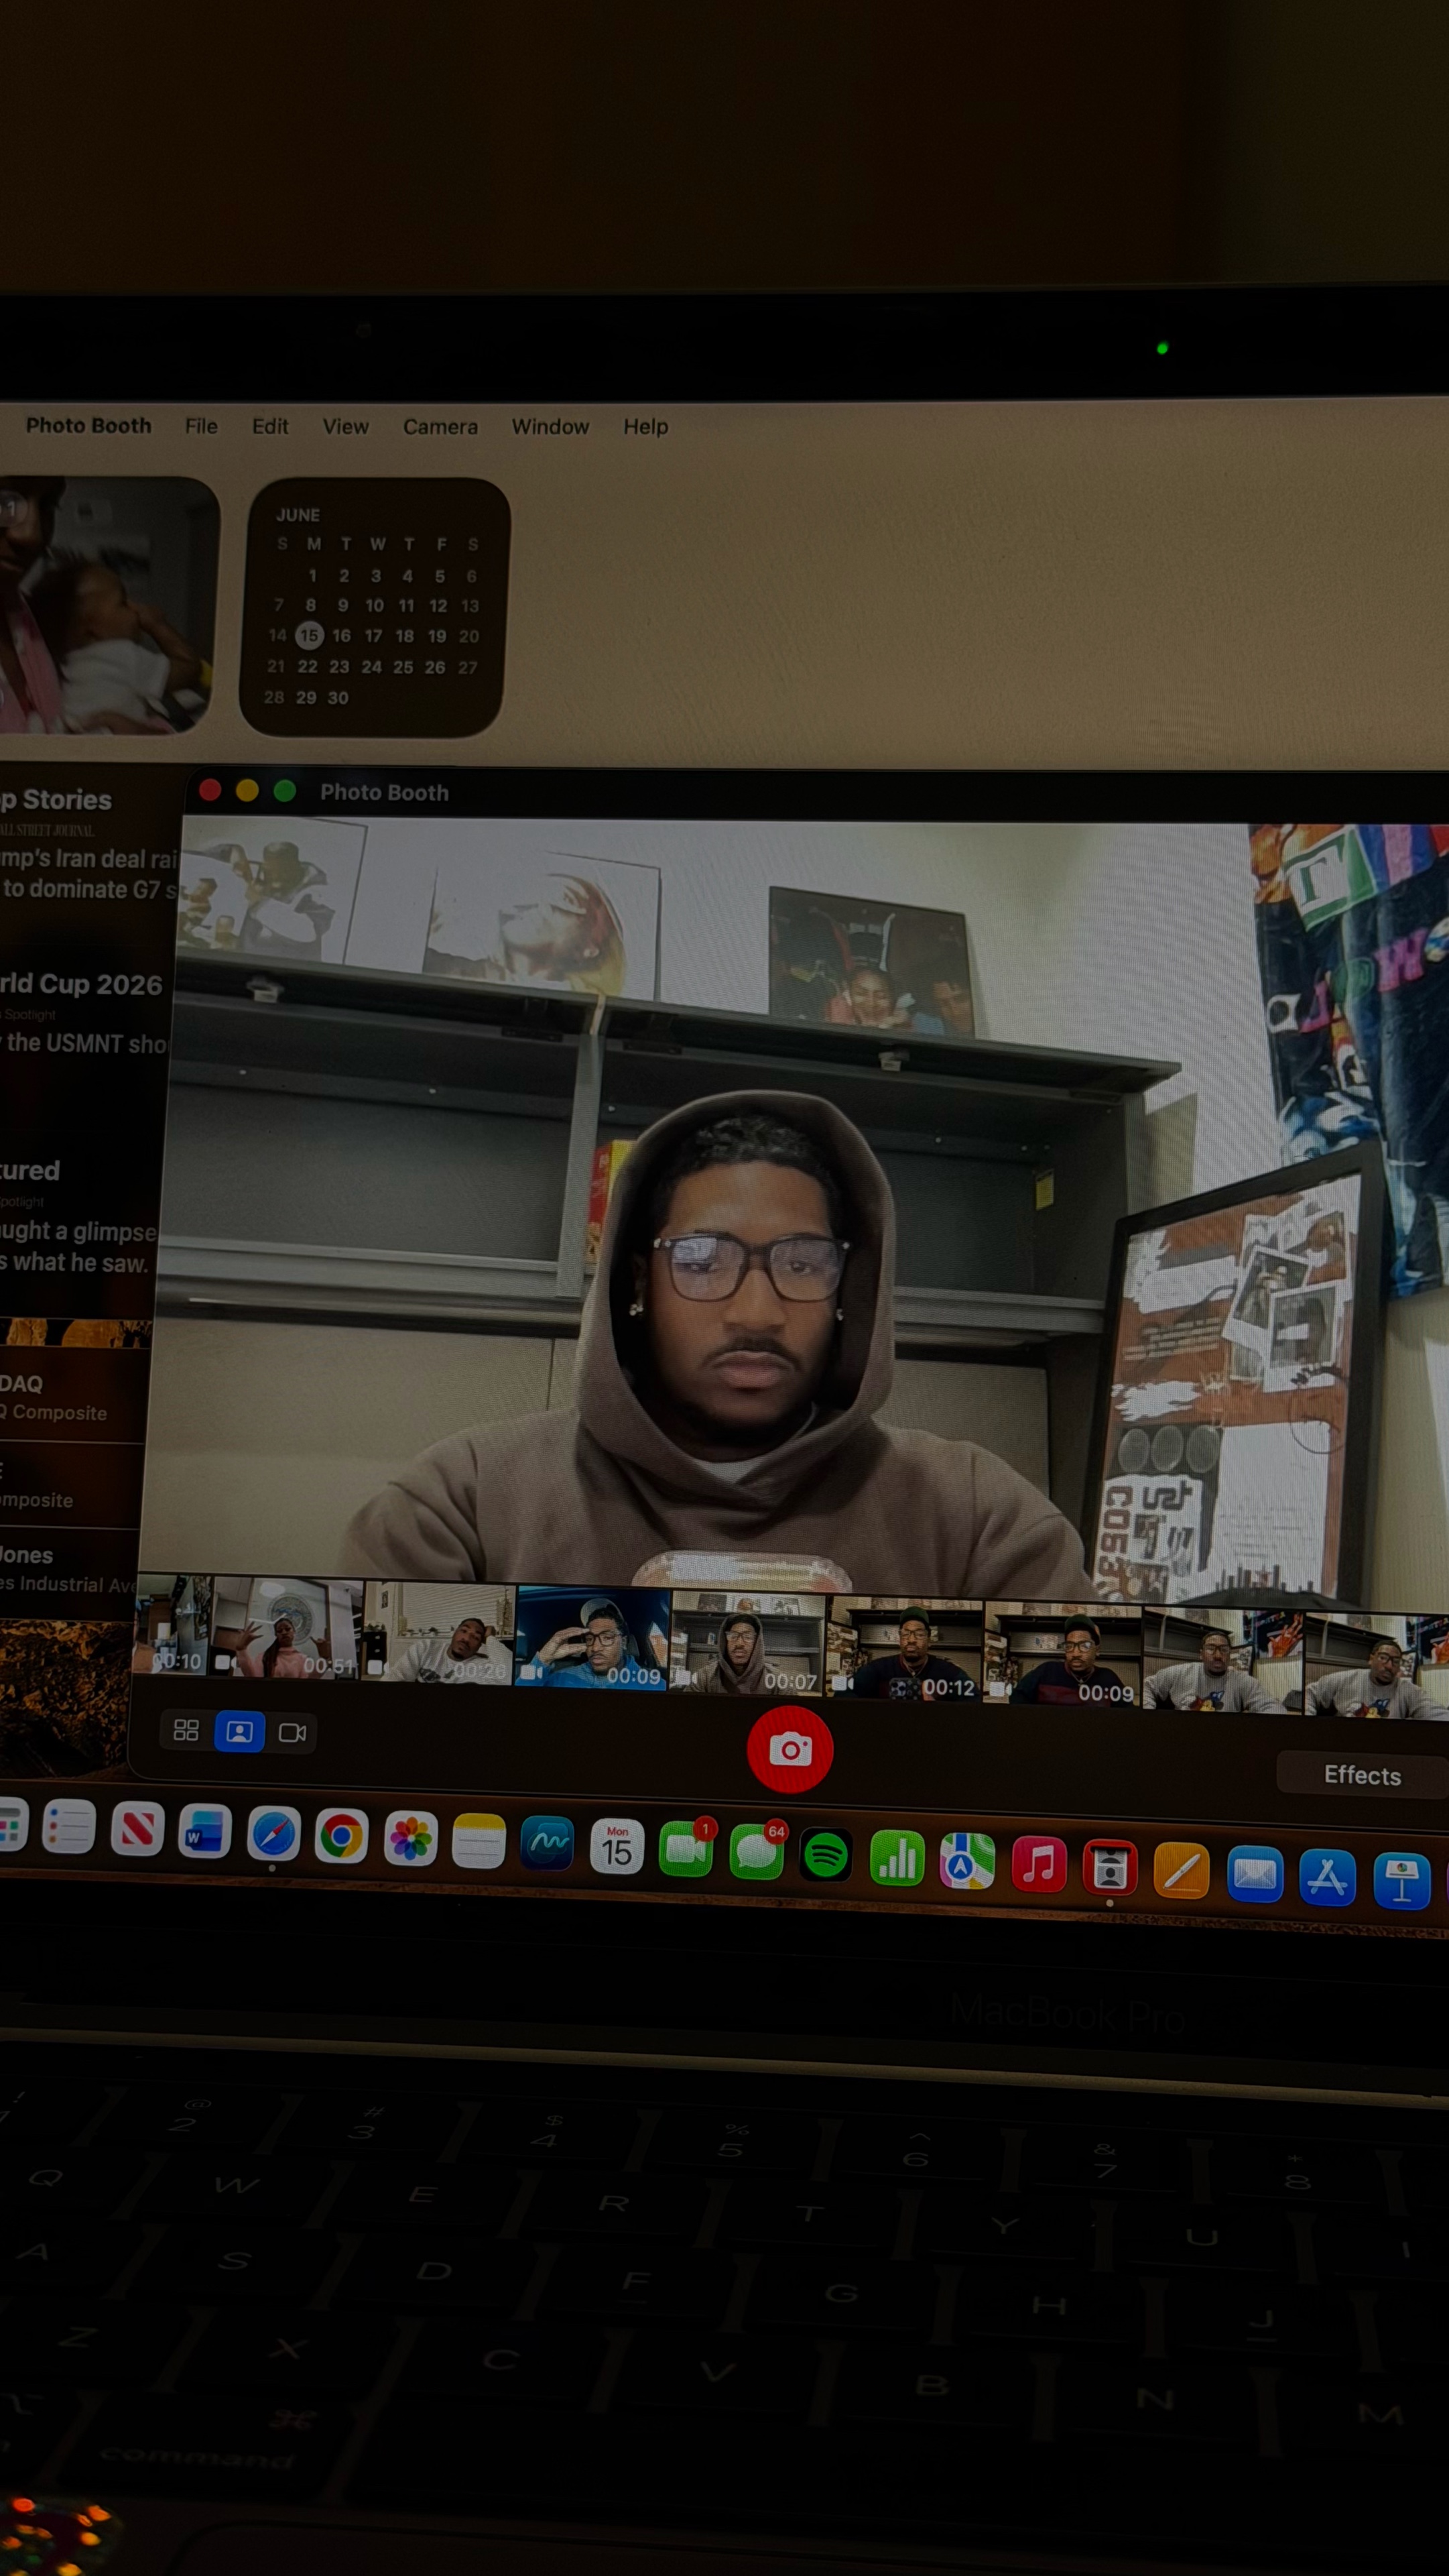Image resolution: width=1449 pixels, height=2576 pixels.
Task: Expand the File menu
Action: pyautogui.click(x=201, y=426)
